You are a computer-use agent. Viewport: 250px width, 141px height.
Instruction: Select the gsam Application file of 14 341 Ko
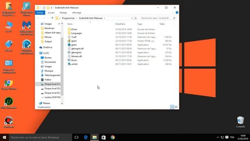click(74, 45)
